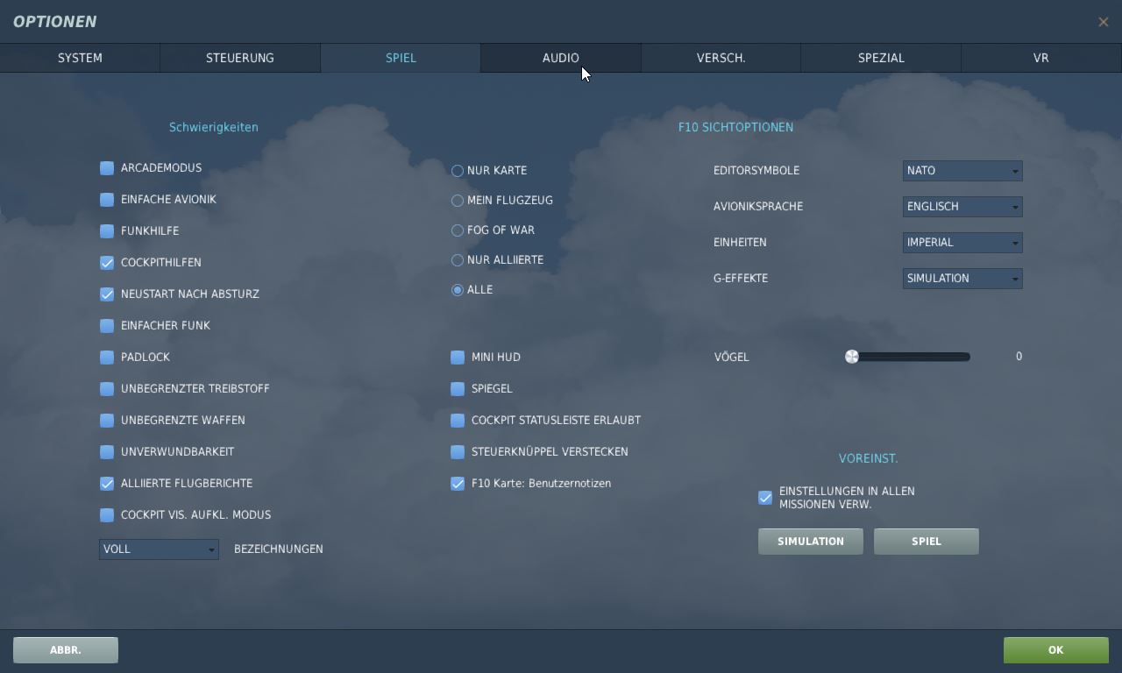Switch to the AUDIO tab
The height and width of the screenshot is (673, 1122).
coord(560,58)
